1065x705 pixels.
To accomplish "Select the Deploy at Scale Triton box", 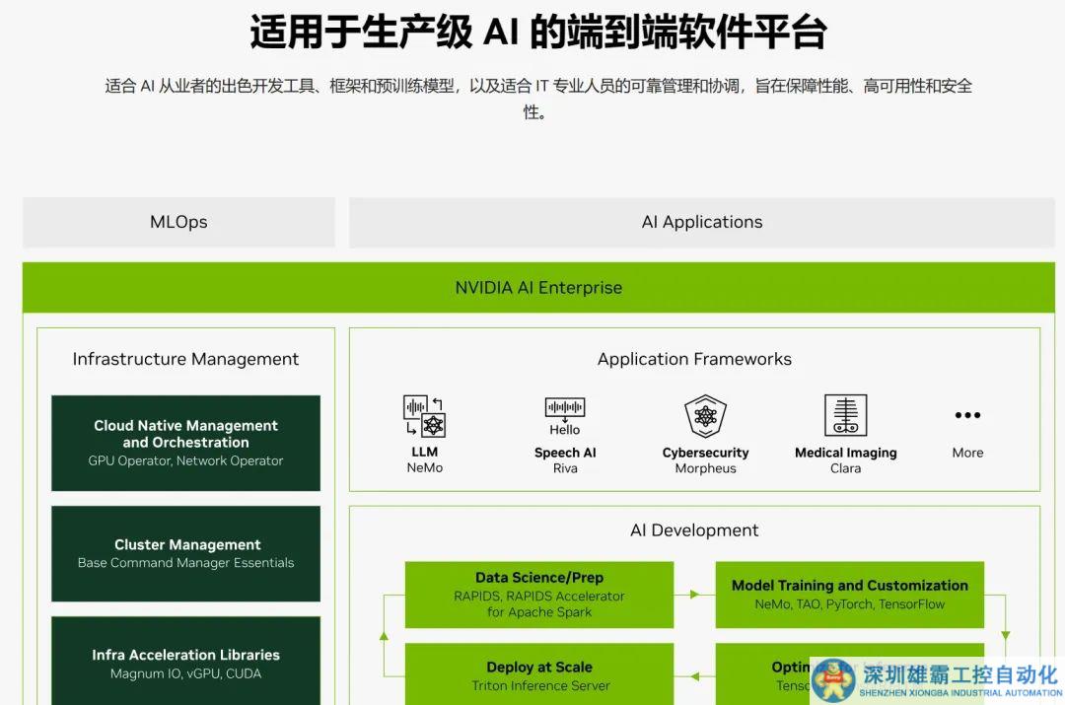I will click(x=538, y=674).
